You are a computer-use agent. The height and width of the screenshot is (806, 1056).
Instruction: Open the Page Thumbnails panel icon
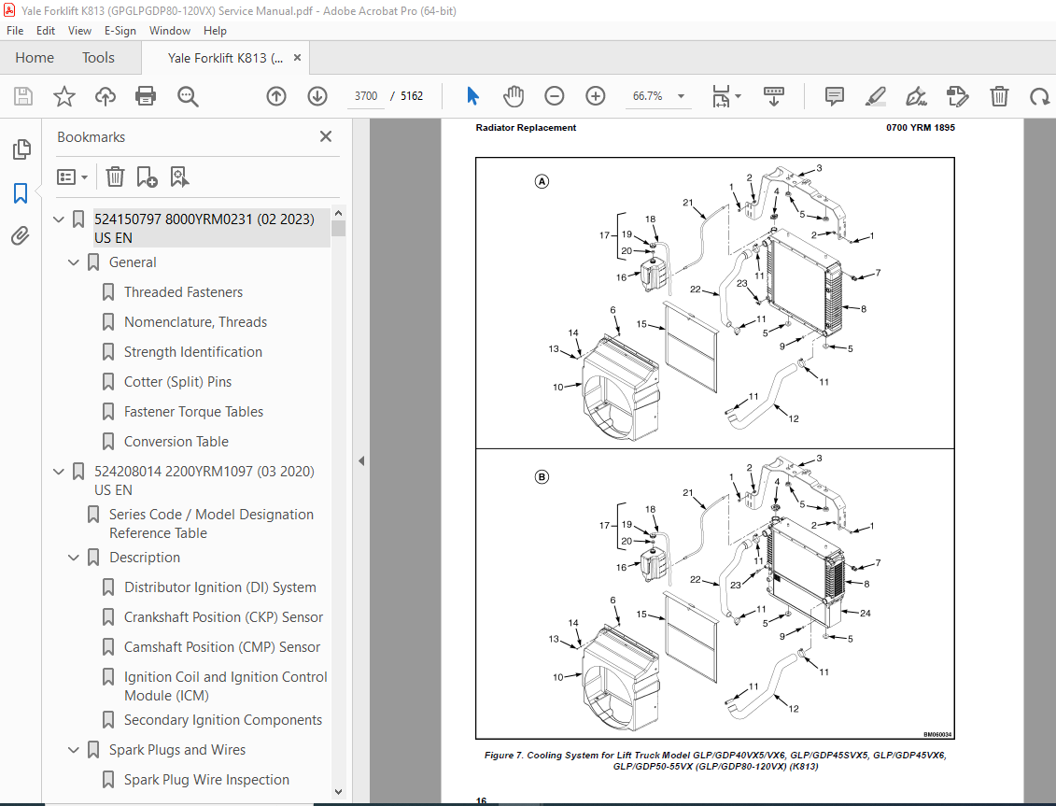21,148
